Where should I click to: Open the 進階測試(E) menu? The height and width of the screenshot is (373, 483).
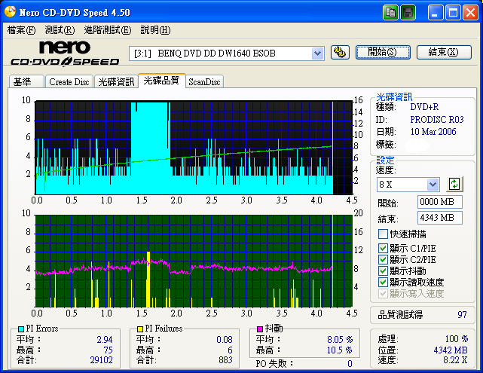point(107,30)
